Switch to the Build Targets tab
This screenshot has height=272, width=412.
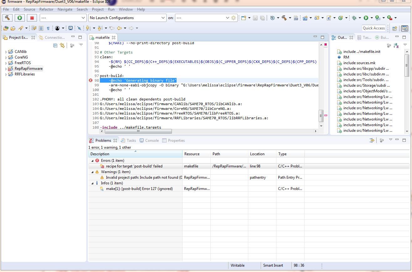point(382,37)
